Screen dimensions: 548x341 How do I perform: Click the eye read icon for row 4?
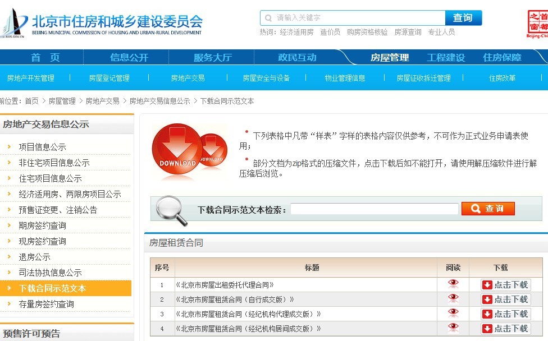pos(453,328)
